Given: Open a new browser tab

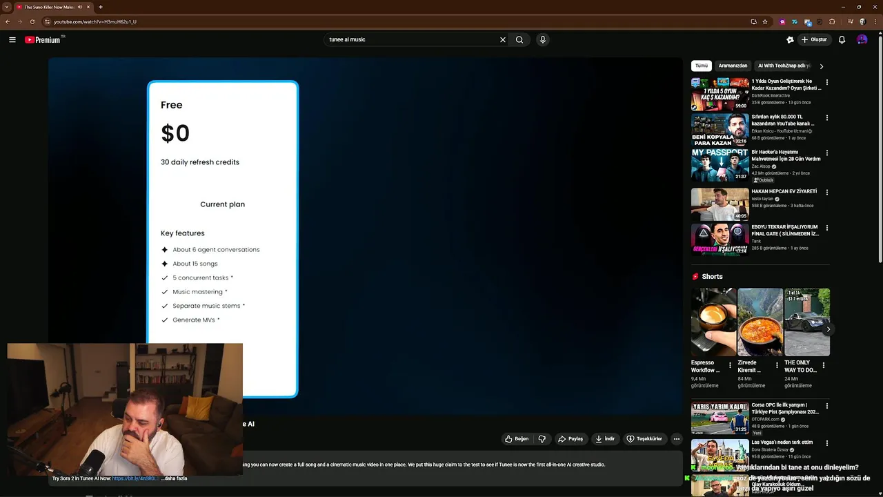Looking at the screenshot, I should (101, 7).
